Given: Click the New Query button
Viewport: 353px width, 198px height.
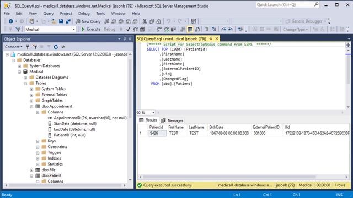Looking at the screenshot, I should coord(88,21).
